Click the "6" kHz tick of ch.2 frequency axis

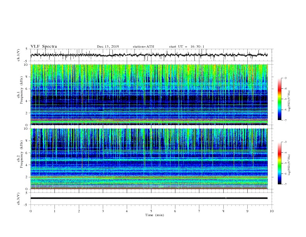coord(27,153)
